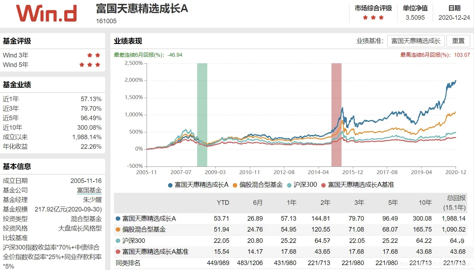The image size is (474, 270).
Task: Click 近5年 return 96.49%
Action: 91,118
